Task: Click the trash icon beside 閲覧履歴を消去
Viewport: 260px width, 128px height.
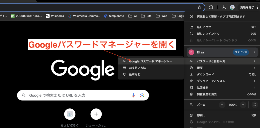Action: pyautogui.click(x=191, y=94)
